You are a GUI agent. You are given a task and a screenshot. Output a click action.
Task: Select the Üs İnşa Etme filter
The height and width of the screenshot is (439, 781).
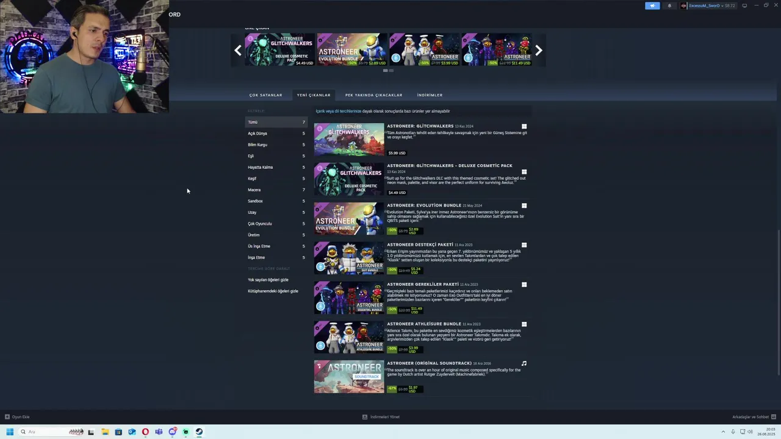click(x=276, y=246)
